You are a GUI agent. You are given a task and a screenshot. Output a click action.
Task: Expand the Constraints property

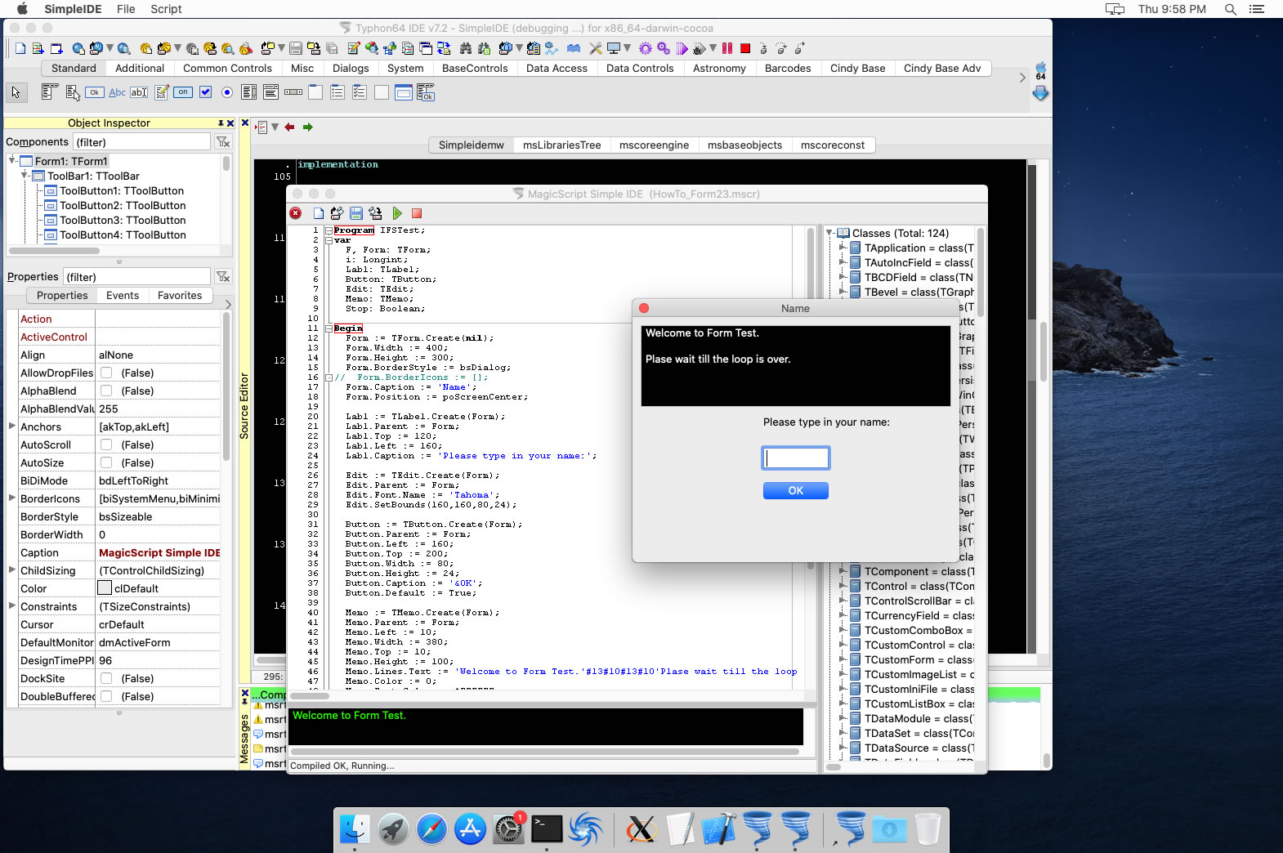(x=11, y=605)
